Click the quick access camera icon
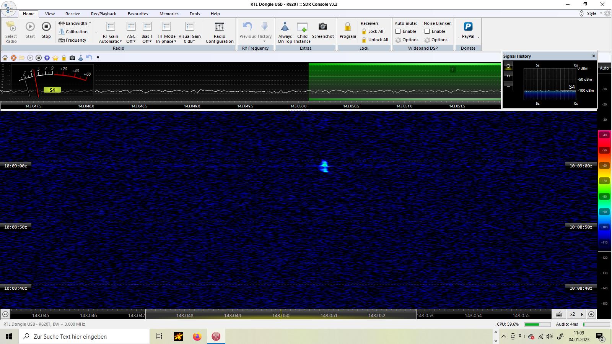Image resolution: width=612 pixels, height=344 pixels. pyautogui.click(x=72, y=58)
